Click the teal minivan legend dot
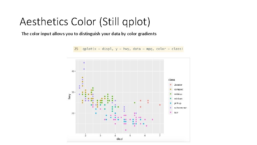The height and width of the screenshot is (145, 257). point(171,99)
